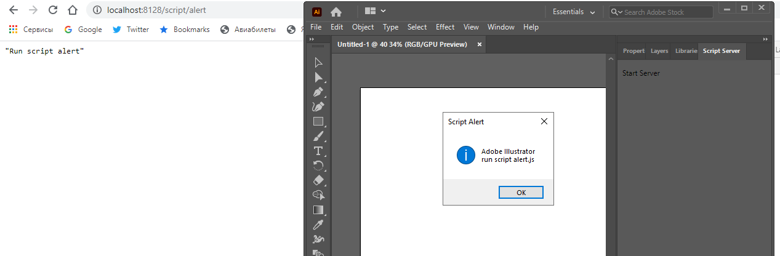Open the Edit menu
Image resolution: width=780 pixels, height=256 pixels.
pyautogui.click(x=337, y=27)
